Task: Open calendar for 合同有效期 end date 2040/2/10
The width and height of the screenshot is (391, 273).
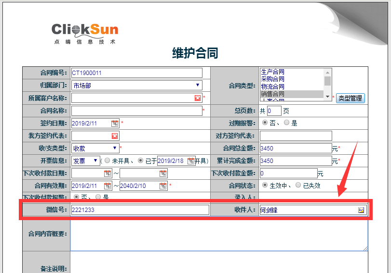Action: tap(162, 186)
